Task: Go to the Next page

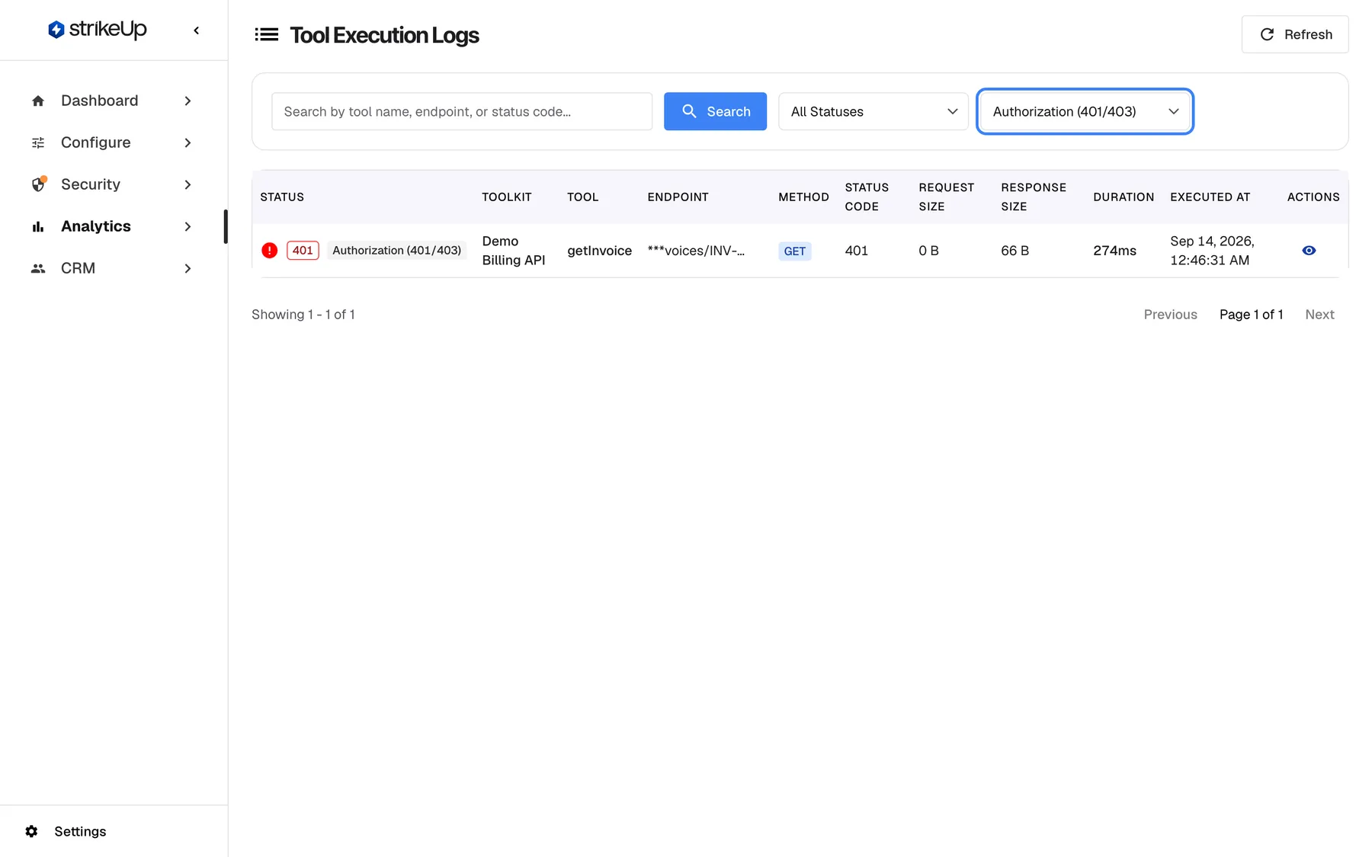Action: pos(1319,315)
